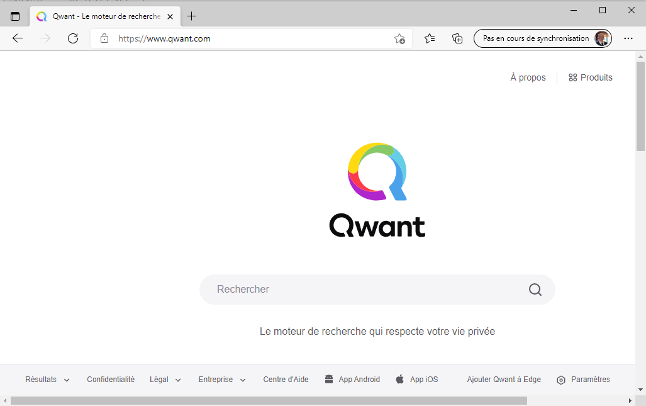The image size is (646, 406).
Task: Open Paramètres settings text
Action: tap(591, 379)
